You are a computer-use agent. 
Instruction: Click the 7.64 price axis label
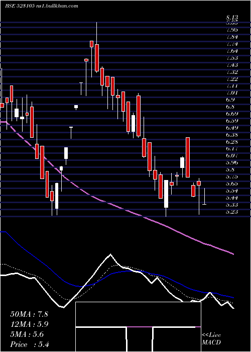click(232, 51)
